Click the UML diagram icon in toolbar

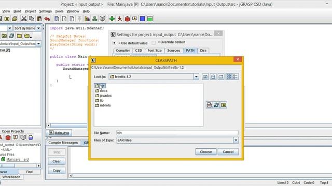click(x=94, y=19)
